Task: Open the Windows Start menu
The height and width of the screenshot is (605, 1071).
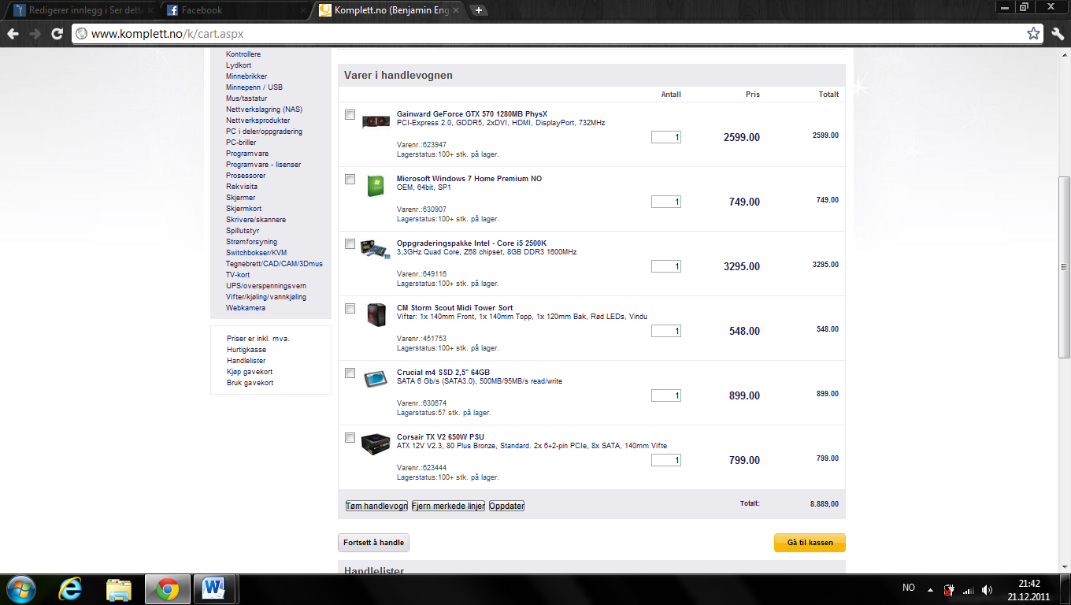Action: coord(20,588)
